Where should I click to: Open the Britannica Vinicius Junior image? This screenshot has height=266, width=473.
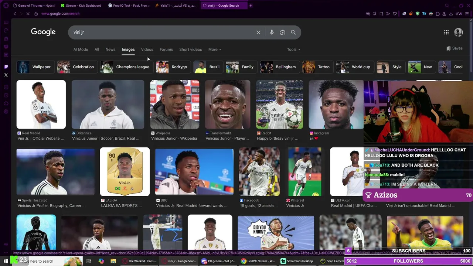(x=108, y=105)
